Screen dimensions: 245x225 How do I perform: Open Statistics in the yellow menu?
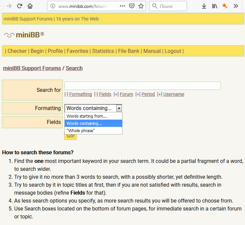tap(103, 51)
